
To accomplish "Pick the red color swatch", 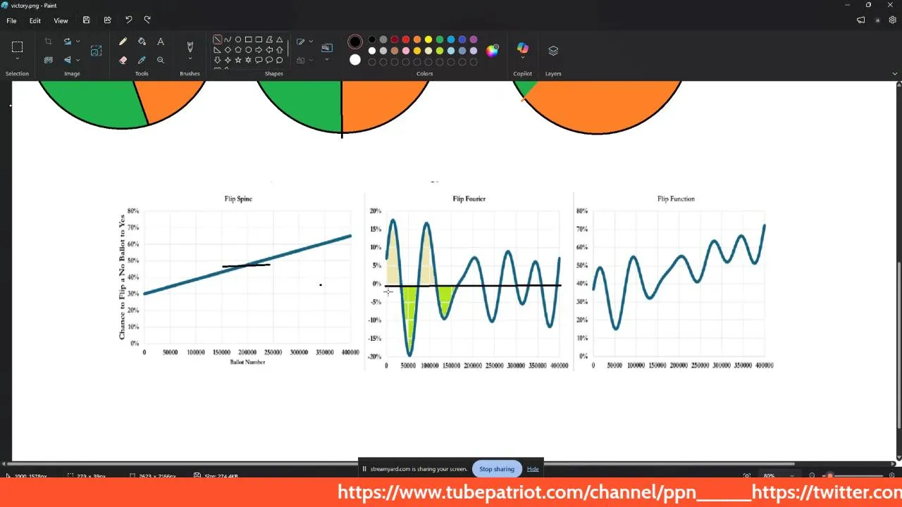I will [406, 39].
